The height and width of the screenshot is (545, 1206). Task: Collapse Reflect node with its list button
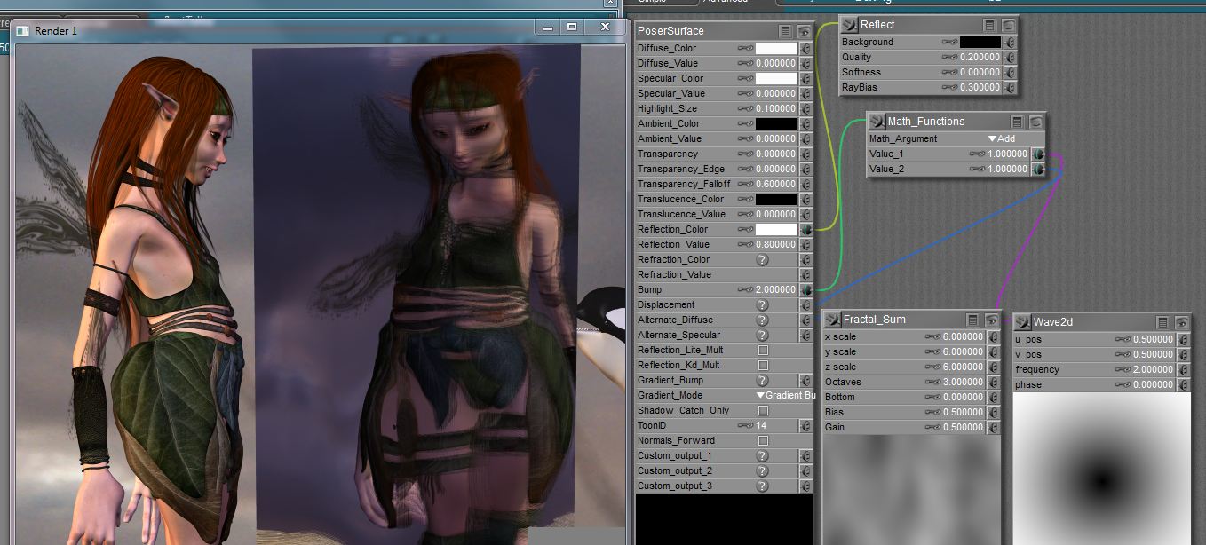pos(989,25)
